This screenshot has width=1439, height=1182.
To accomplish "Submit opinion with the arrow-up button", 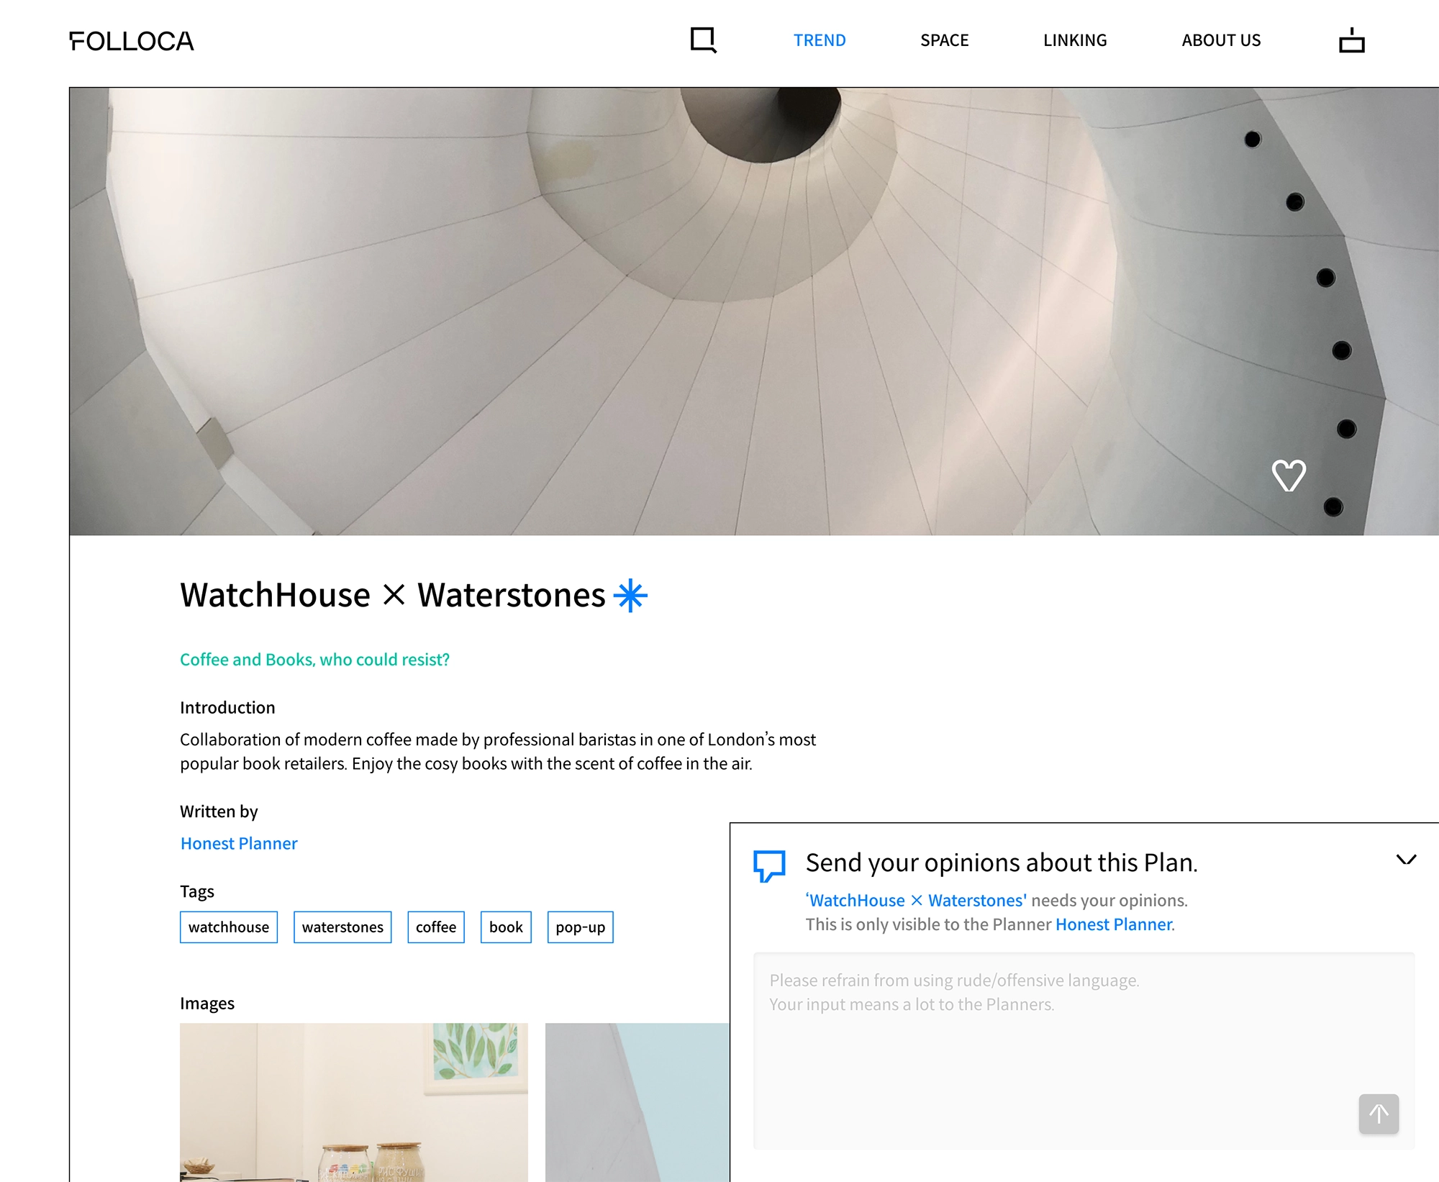I will (1379, 1114).
